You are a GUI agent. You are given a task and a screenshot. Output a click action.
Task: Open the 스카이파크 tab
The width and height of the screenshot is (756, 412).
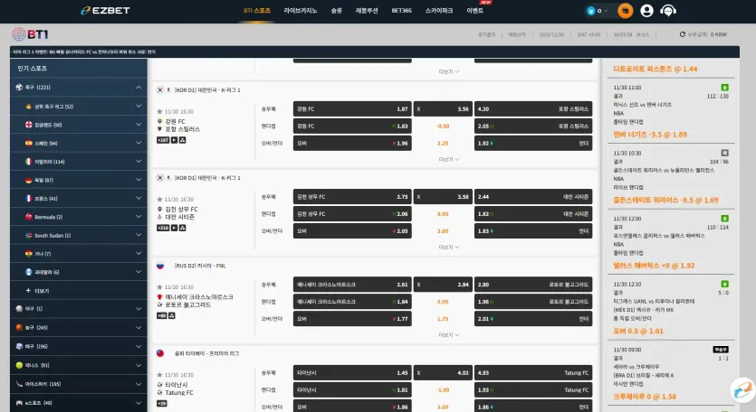coord(439,11)
